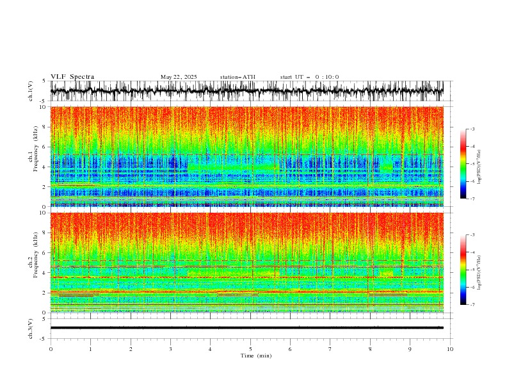Click the ch.2 colorbar 'log(PSD)(V²/Hz)' label
The image size is (507, 392).
point(479,272)
